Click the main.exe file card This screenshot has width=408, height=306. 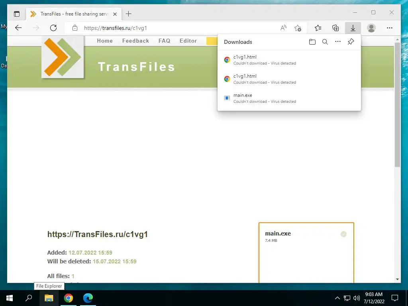click(306, 253)
